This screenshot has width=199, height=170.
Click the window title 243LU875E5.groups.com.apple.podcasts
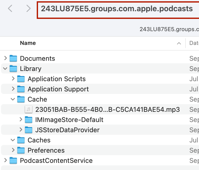[x=117, y=9]
